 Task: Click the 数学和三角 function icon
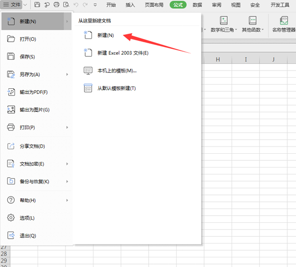(x=224, y=20)
